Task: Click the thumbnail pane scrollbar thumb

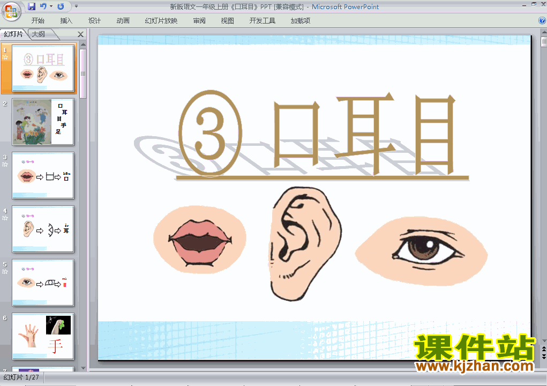Action: [83, 73]
